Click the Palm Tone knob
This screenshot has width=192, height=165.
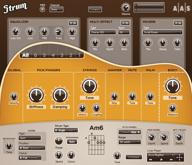pos(150,96)
